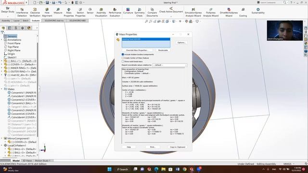Open the report coordinate system dropdown

tap(170, 65)
